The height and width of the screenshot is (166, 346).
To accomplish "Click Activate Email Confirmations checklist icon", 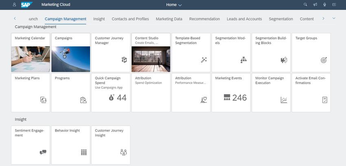I will click(324, 100).
